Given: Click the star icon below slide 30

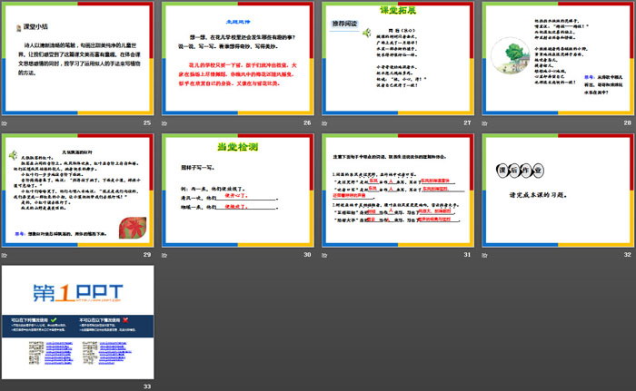Looking at the screenshot, I should (164, 255).
